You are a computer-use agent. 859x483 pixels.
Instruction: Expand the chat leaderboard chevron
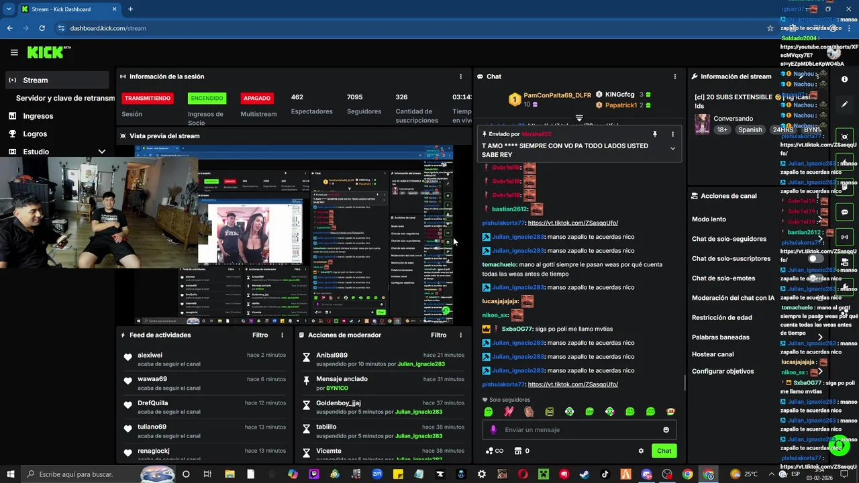579,118
